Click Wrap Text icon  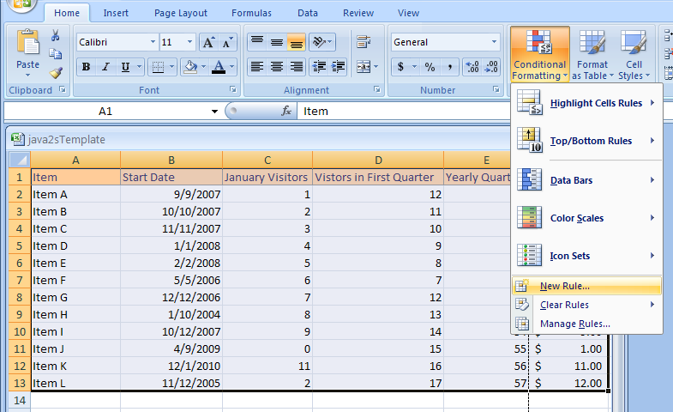(364, 42)
